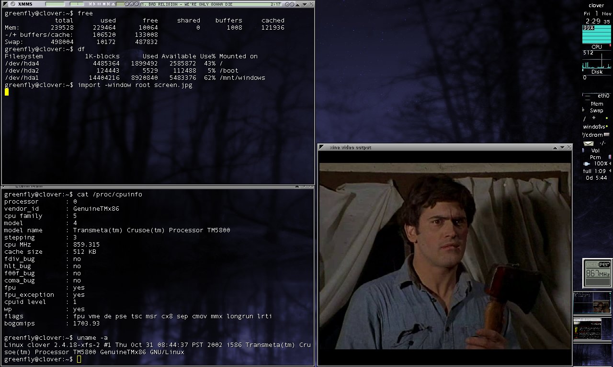Click the 'per' mode in CPU applet
The height and width of the screenshot is (367, 613).
[604, 264]
